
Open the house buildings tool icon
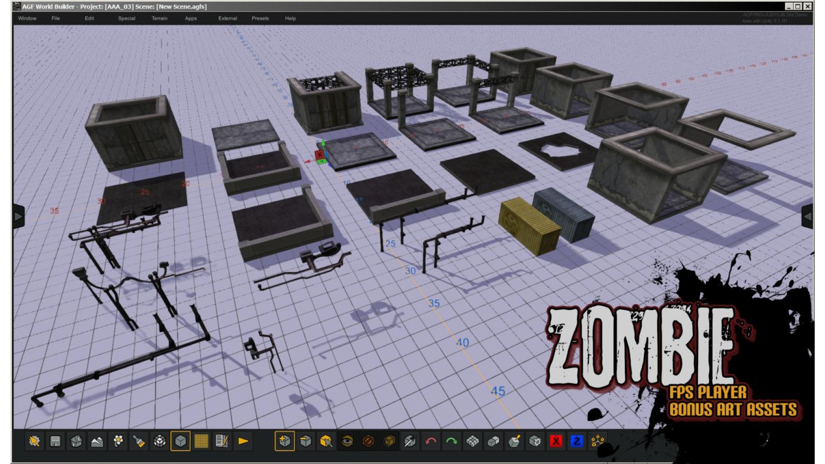tap(76, 441)
